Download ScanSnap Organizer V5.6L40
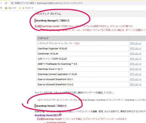Image resolution: width=146 pixels, height=123 pixels. pos(136,48)
